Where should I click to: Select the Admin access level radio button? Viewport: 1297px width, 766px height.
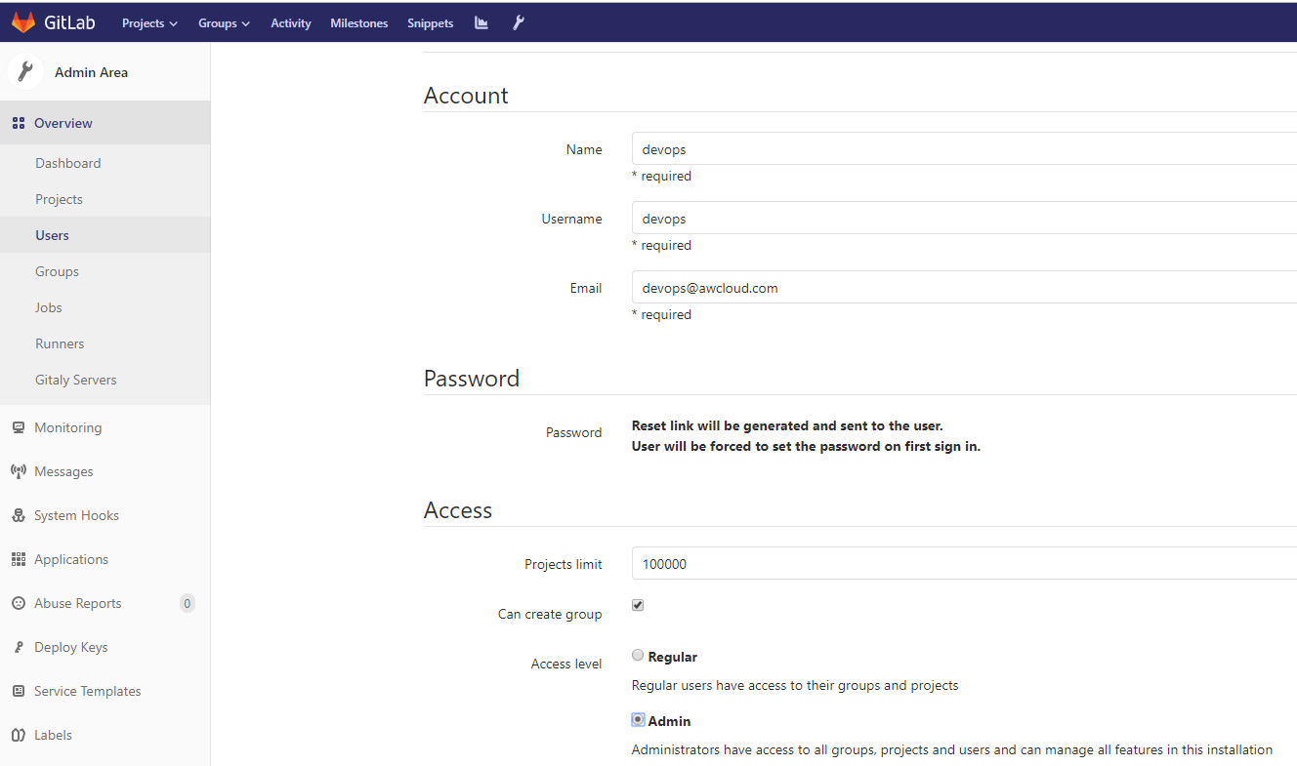638,720
